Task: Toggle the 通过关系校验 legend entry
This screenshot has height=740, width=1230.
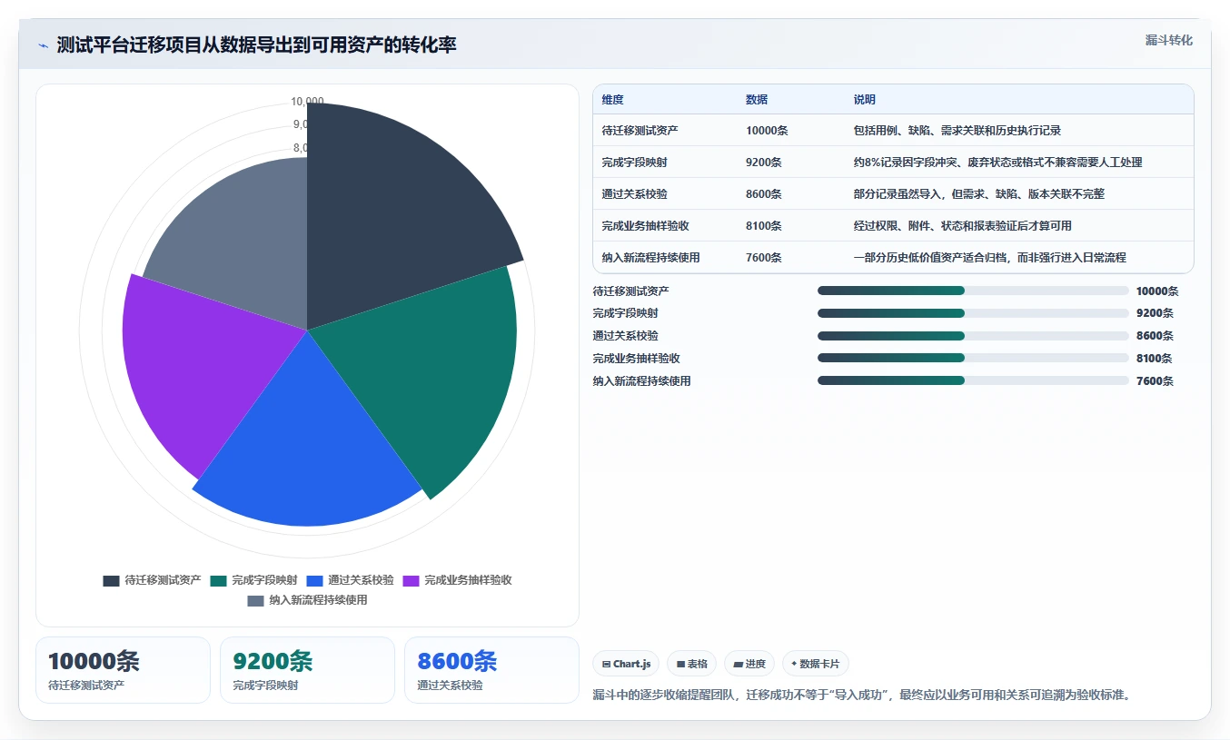Action: point(350,580)
